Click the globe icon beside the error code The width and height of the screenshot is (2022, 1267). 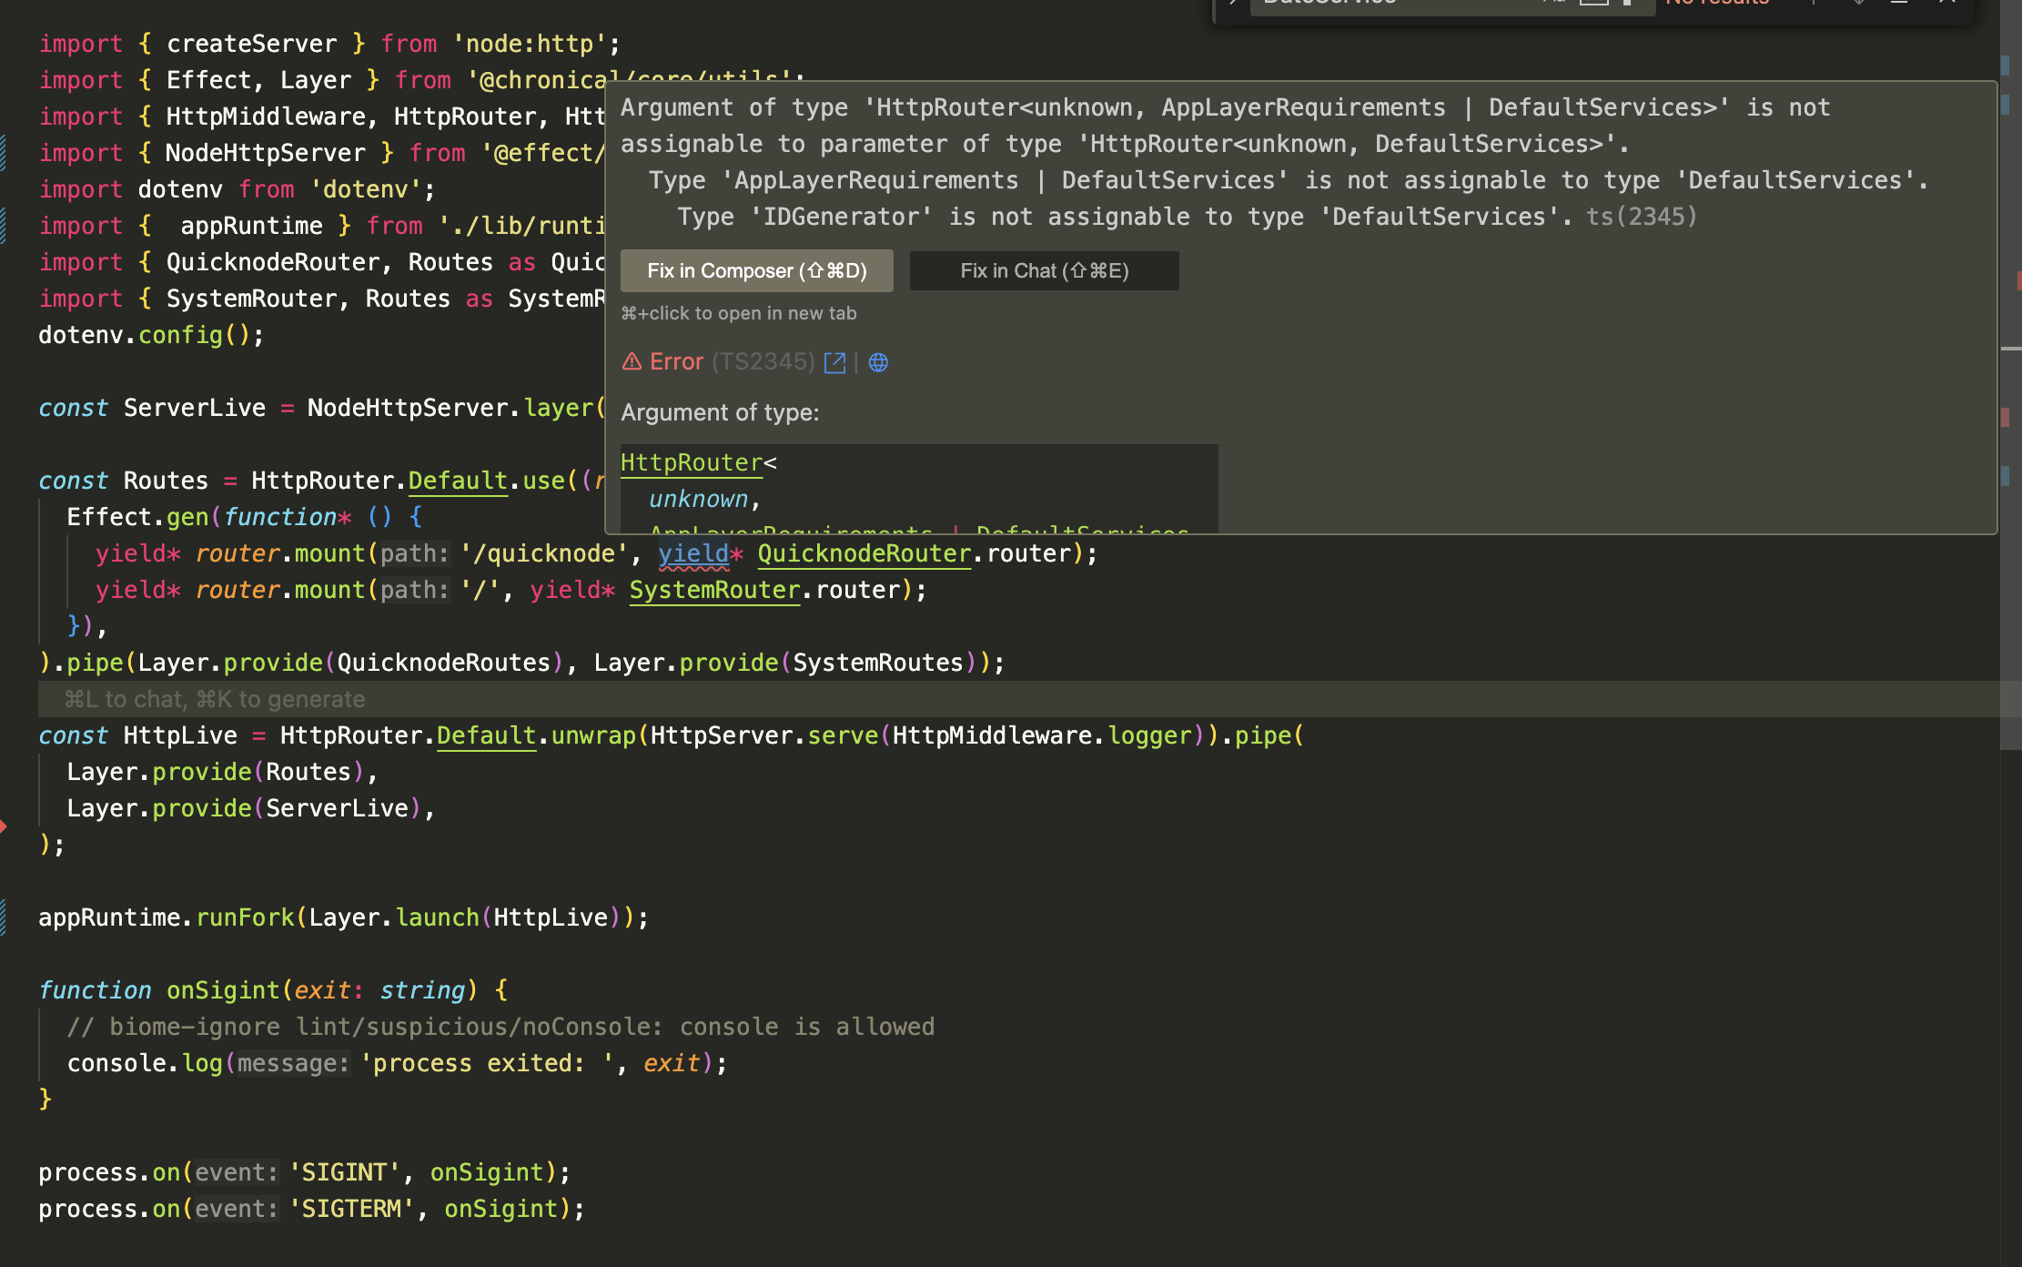point(878,362)
